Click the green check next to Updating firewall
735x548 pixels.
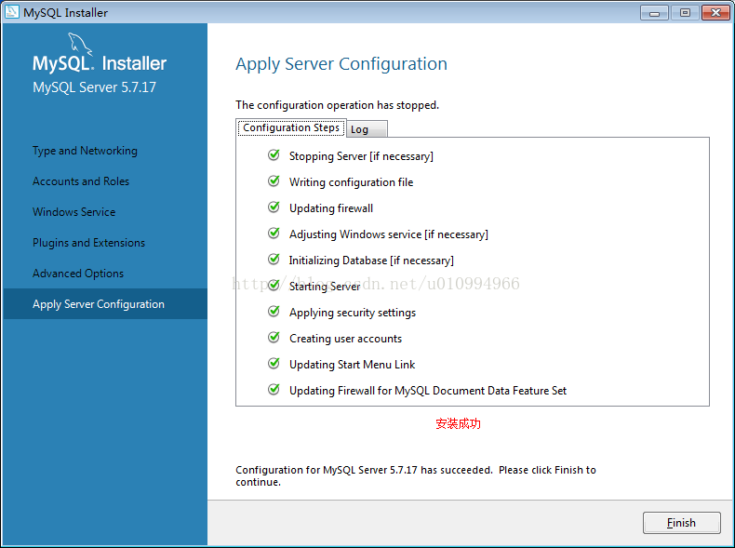pos(274,207)
